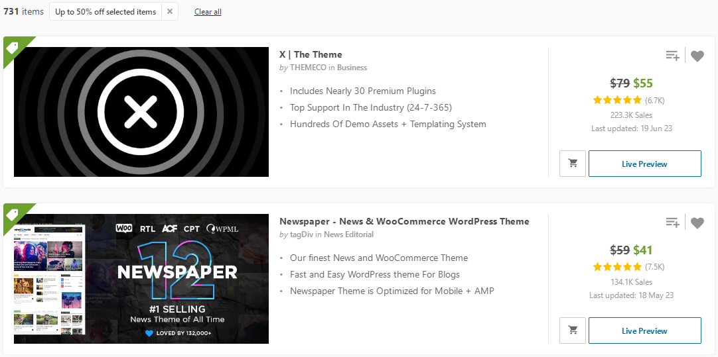Add X | The Theme to the cart
This screenshot has height=357, width=718.
pyautogui.click(x=573, y=163)
